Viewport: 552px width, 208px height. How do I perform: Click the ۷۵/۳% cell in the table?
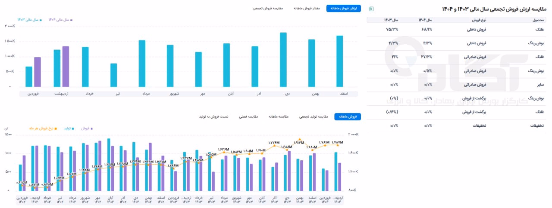(392, 30)
